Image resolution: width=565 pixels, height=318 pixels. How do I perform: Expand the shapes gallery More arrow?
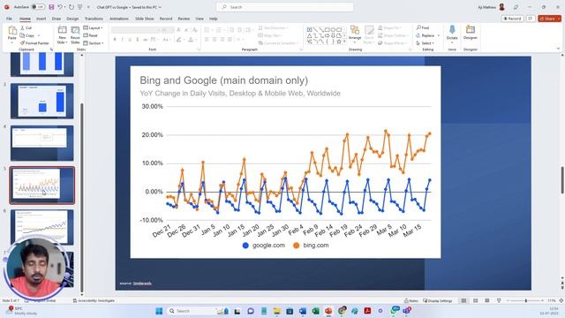[x=344, y=42]
